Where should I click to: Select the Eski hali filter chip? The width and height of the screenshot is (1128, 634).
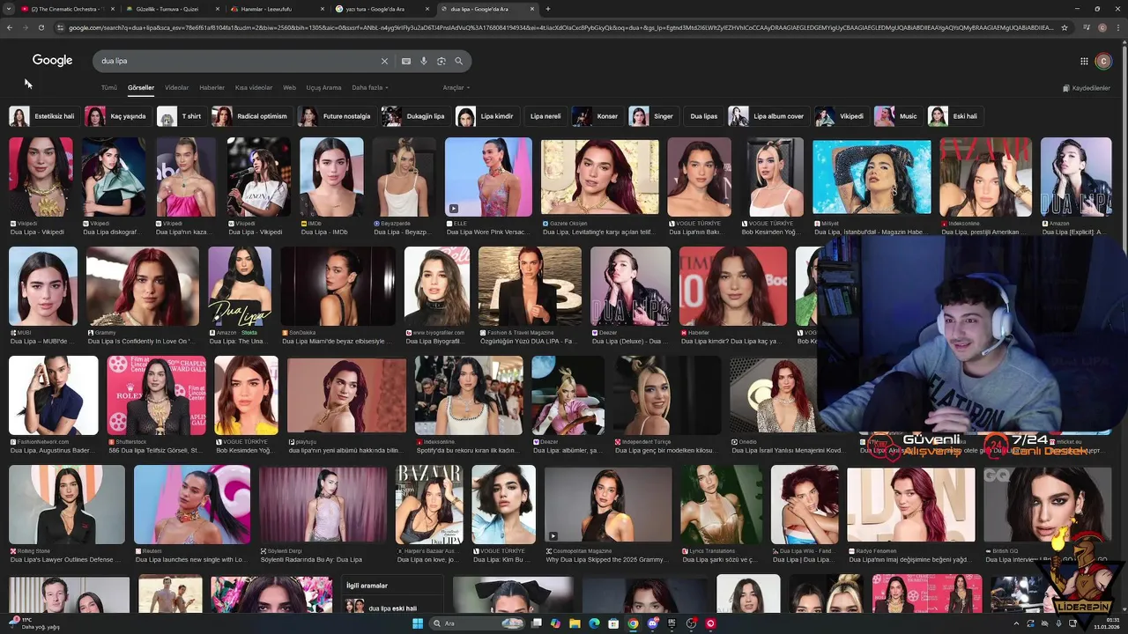tap(955, 116)
